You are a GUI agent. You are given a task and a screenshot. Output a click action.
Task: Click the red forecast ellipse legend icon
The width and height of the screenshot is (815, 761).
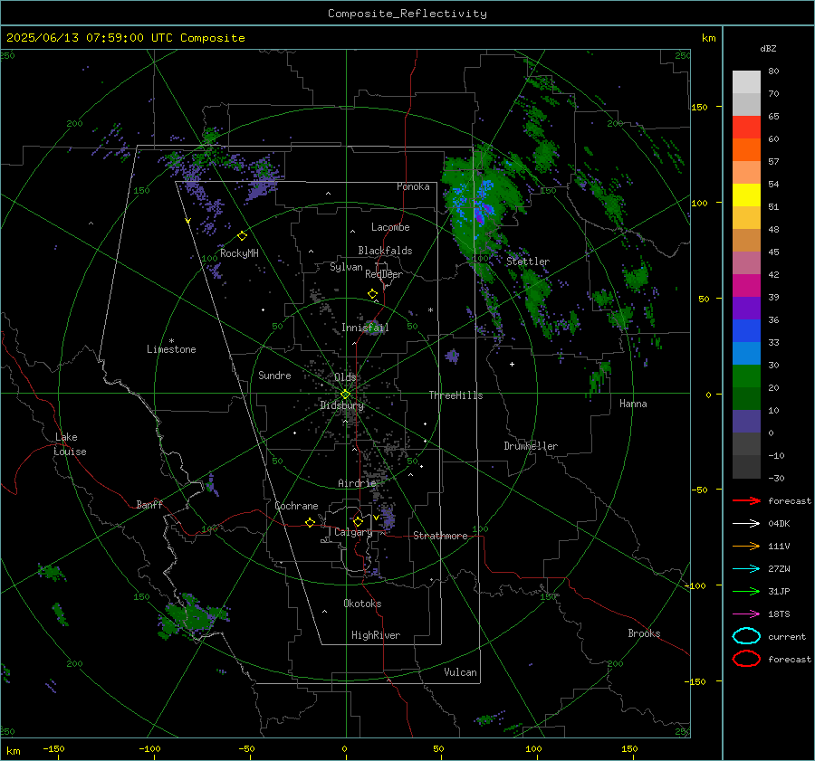coord(746,659)
